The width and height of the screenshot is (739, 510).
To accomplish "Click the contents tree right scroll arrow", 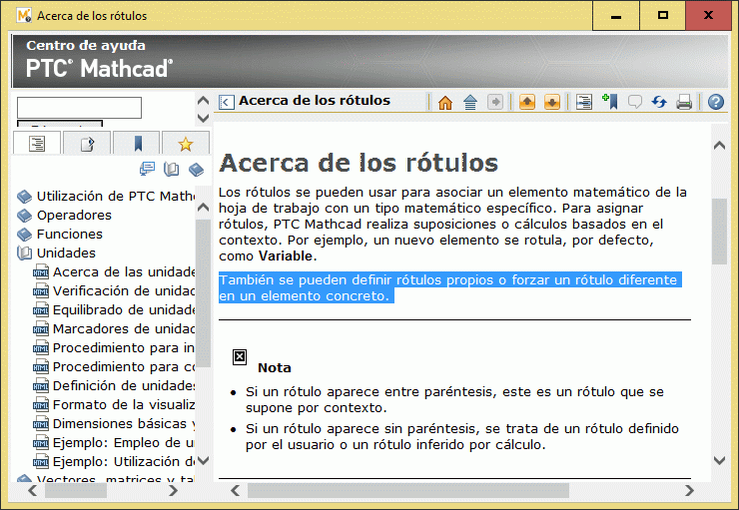I will pos(174,491).
